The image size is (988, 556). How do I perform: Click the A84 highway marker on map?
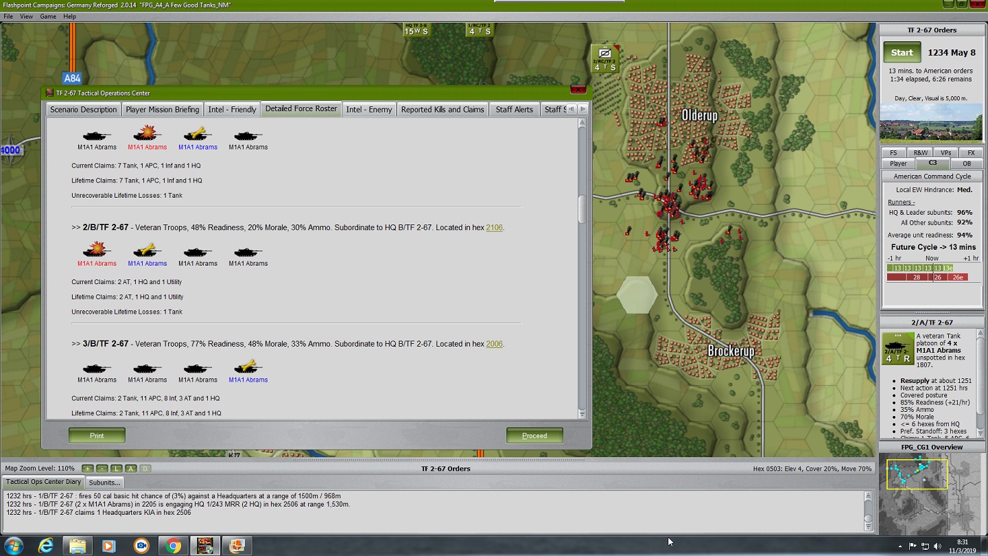72,79
